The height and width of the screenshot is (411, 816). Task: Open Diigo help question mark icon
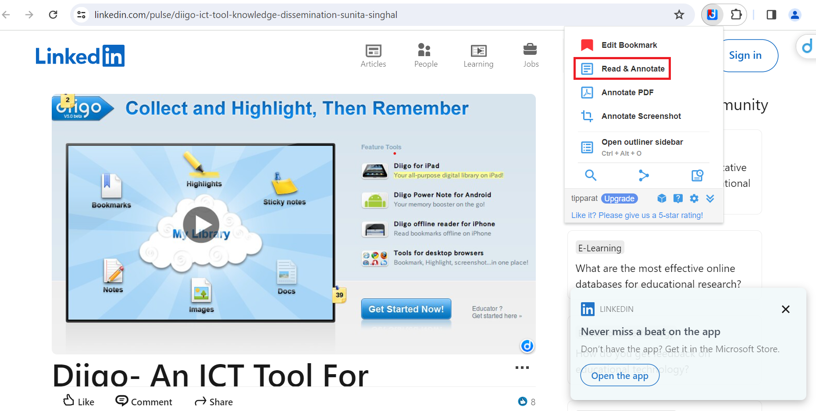click(678, 199)
